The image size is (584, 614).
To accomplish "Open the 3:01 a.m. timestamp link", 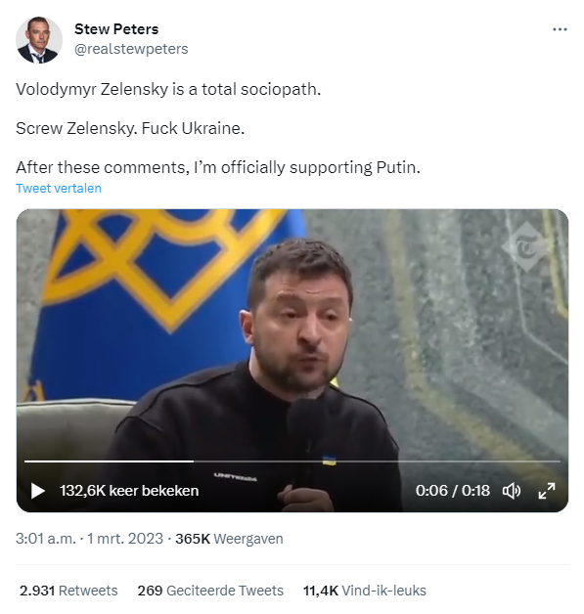I will point(46,539).
